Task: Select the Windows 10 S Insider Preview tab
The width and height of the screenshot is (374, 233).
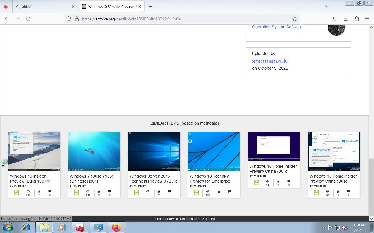Action: [111, 6]
